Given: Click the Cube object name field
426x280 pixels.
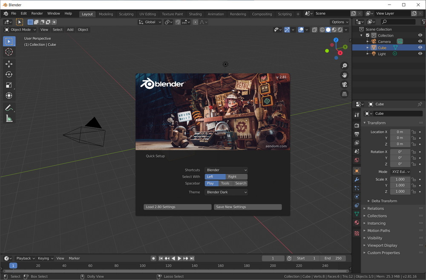Looking at the screenshot, I should [397, 113].
